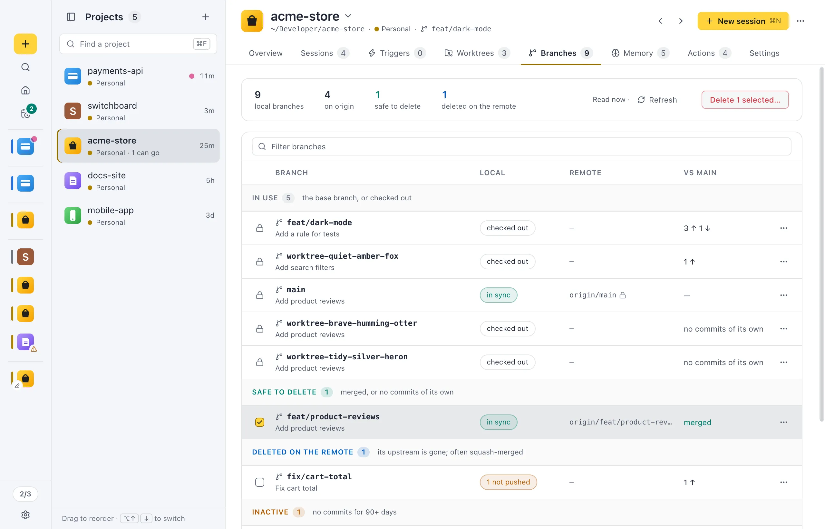Open the ellipsis menu for the main branch
This screenshot has width=825, height=529.
click(x=783, y=295)
